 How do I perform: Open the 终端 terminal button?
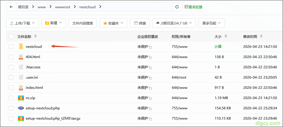tap(140, 23)
